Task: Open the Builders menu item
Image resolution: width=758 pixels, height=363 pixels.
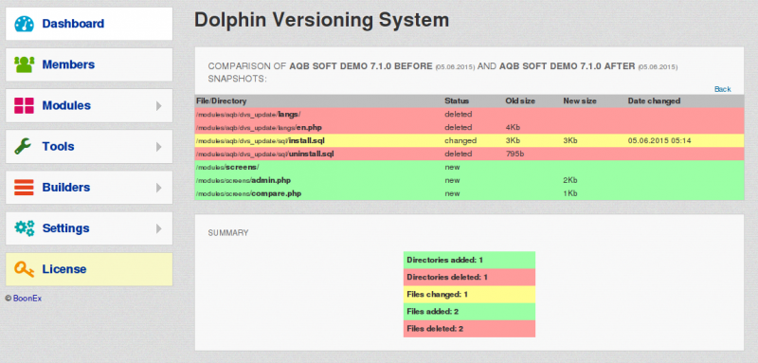Action: pos(89,187)
